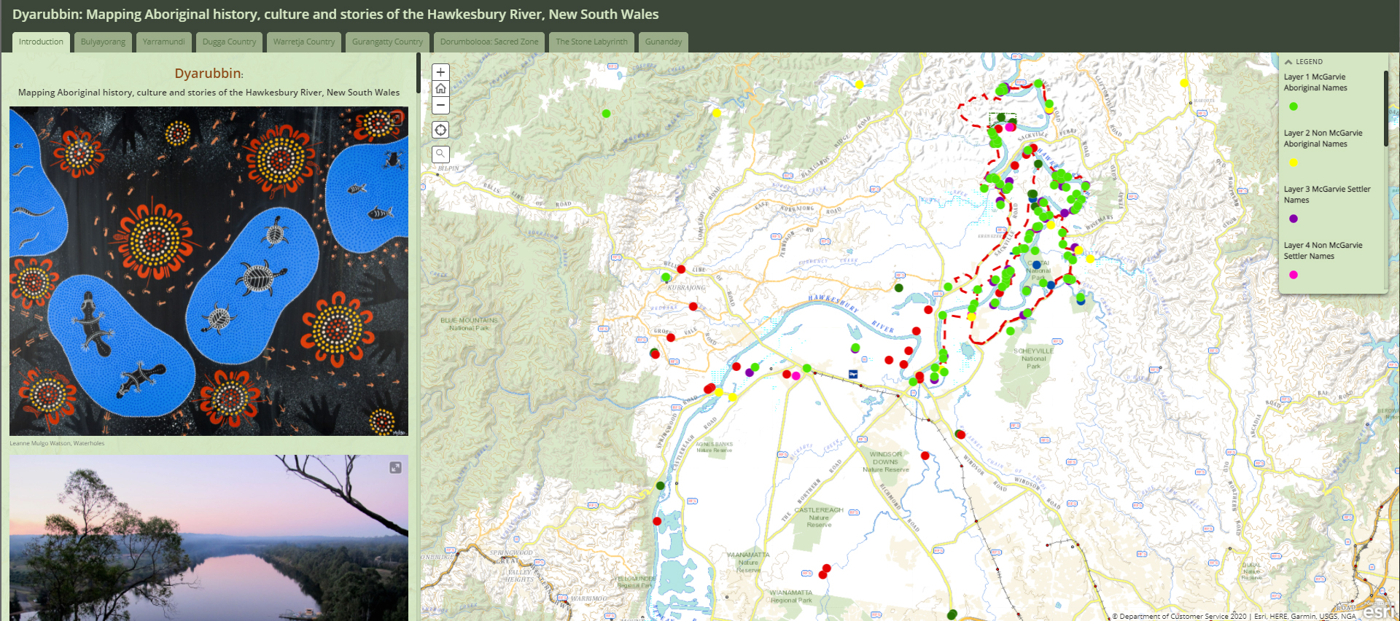The width and height of the screenshot is (1400, 621).
Task: Click the Dyarubbin heading in story panel
Action: coord(209,74)
